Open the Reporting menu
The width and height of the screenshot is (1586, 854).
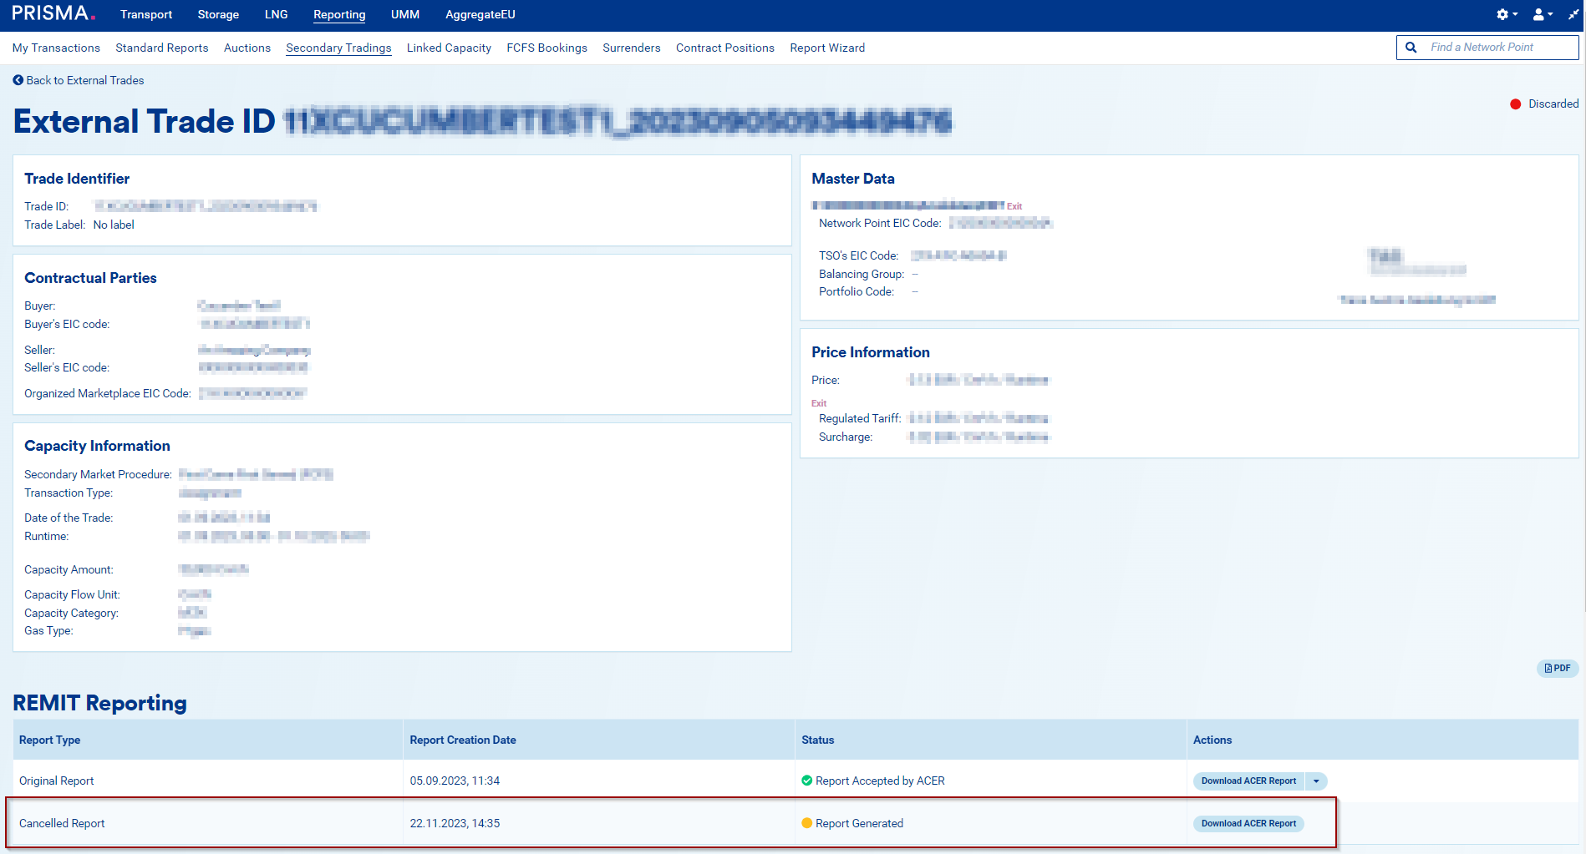(339, 14)
